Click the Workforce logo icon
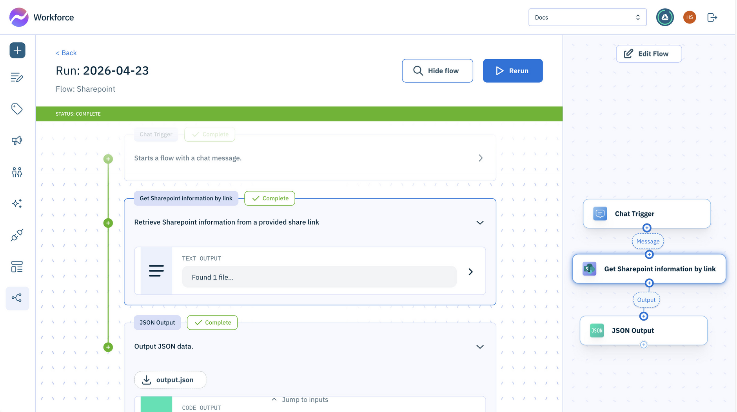Image resolution: width=737 pixels, height=412 pixels. 19,17
